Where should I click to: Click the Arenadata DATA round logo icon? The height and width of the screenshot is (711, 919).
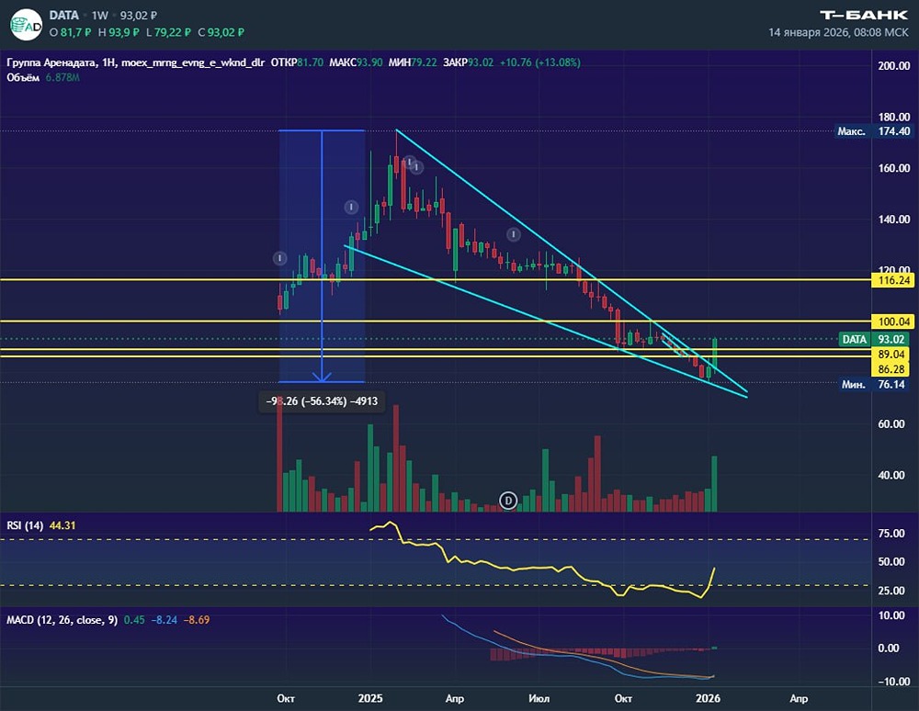(27, 25)
